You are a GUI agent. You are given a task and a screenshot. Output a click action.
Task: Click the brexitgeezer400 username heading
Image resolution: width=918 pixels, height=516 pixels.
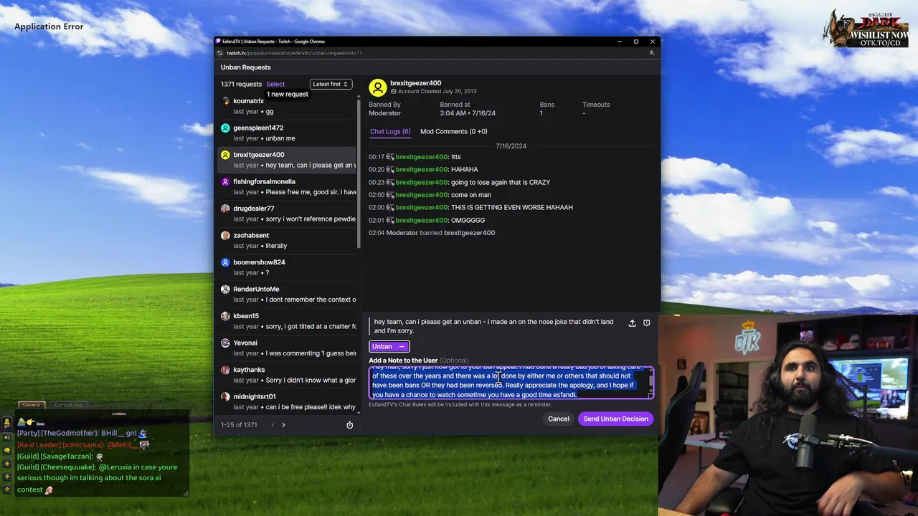tap(415, 83)
